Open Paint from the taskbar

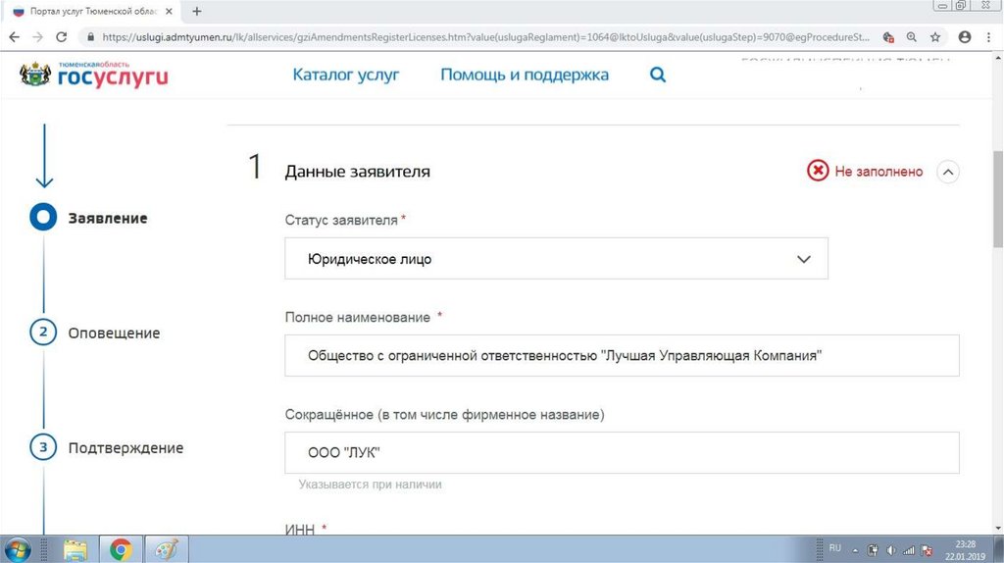(x=167, y=549)
